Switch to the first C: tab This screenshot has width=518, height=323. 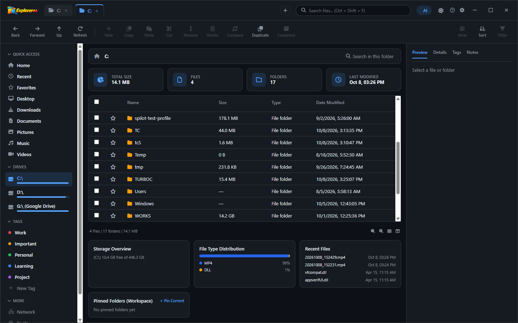[x=58, y=10]
